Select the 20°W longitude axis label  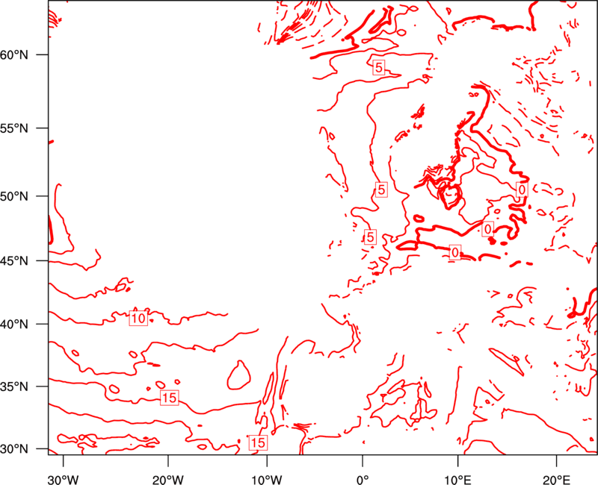pyautogui.click(x=168, y=480)
